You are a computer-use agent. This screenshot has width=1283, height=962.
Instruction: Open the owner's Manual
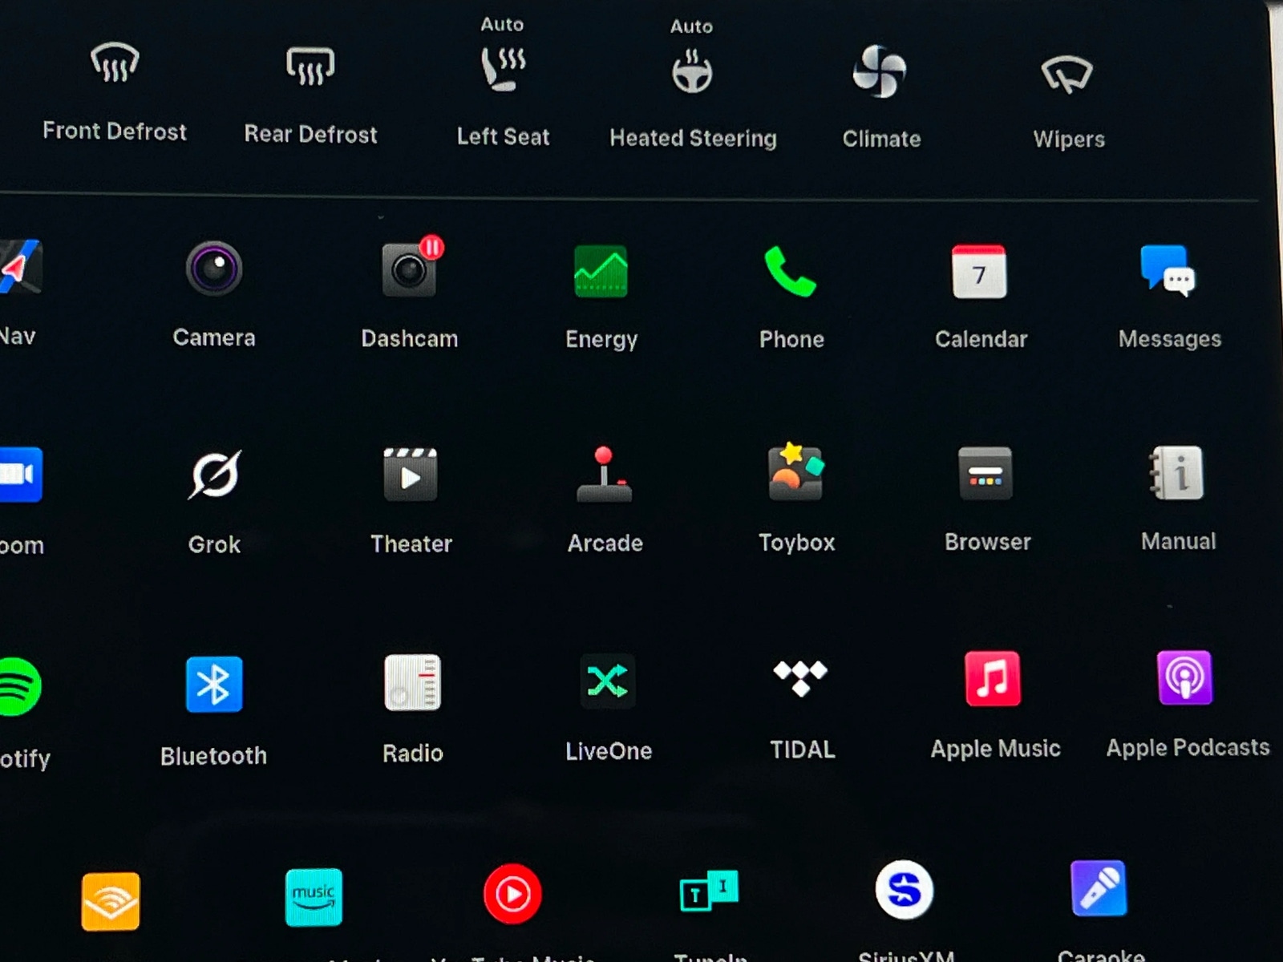pos(1176,473)
